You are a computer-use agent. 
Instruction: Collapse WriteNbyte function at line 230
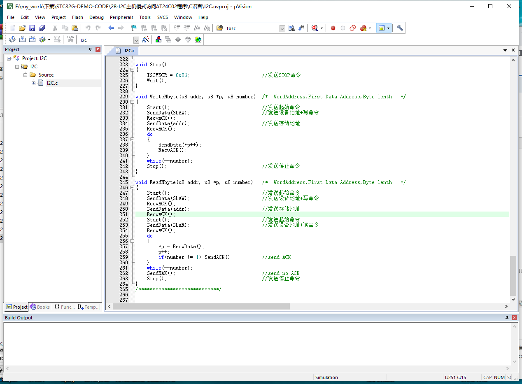132,102
